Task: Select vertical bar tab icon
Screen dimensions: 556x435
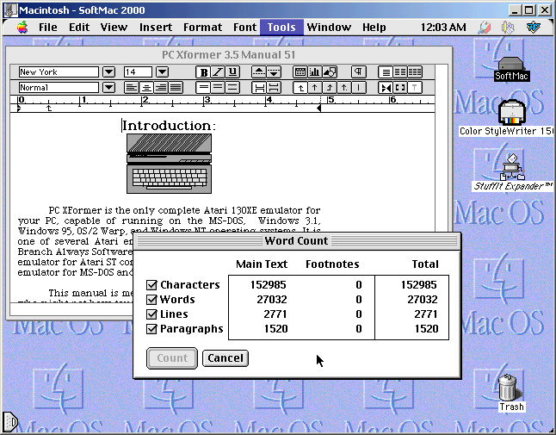Action: [x=359, y=87]
